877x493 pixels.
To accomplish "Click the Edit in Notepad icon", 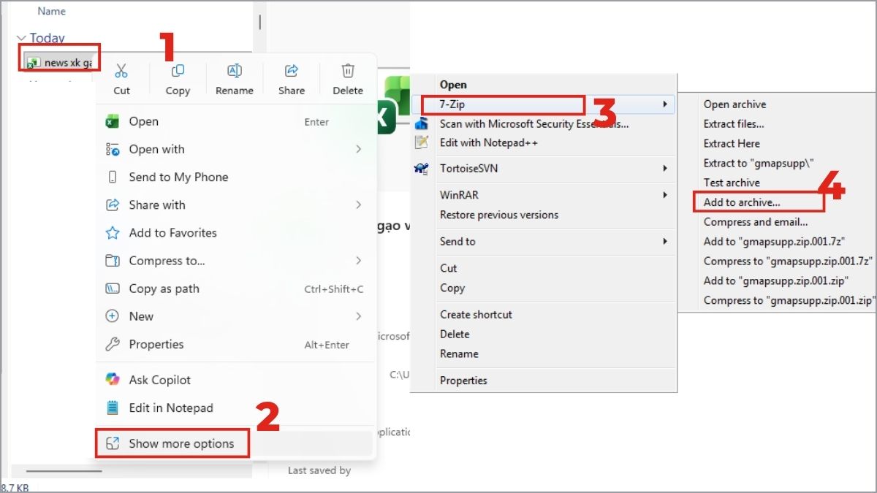I will click(x=112, y=408).
